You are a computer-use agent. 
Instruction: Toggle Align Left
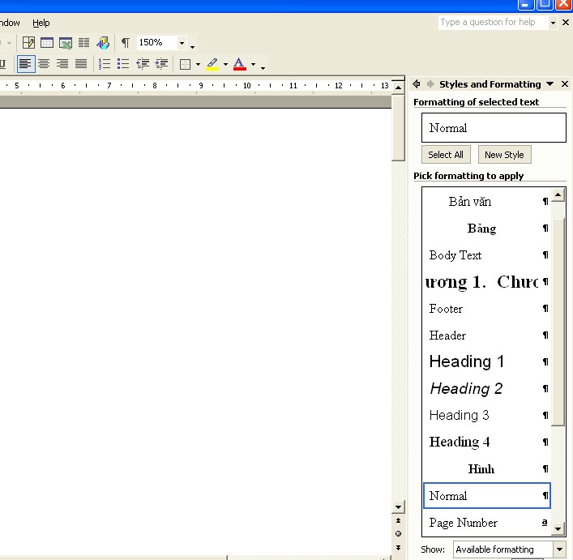click(26, 64)
